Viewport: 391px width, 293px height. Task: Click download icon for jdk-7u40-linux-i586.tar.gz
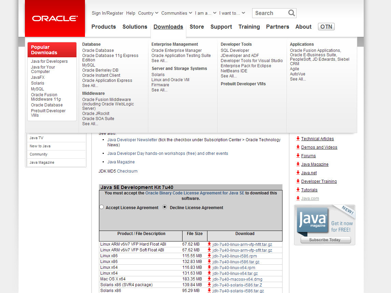pos(209,261)
